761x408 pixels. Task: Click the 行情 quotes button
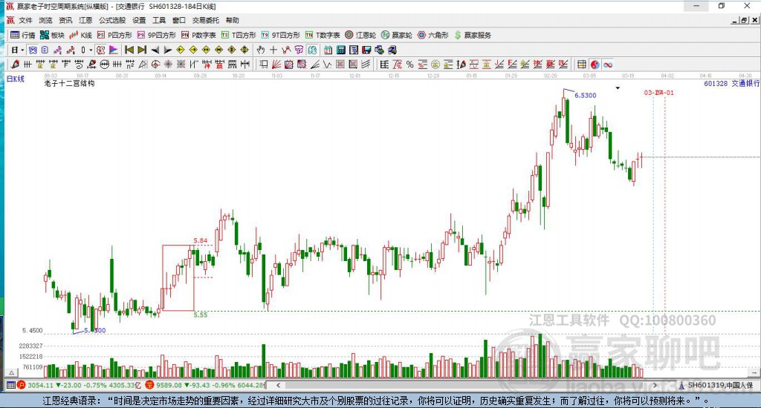point(23,35)
